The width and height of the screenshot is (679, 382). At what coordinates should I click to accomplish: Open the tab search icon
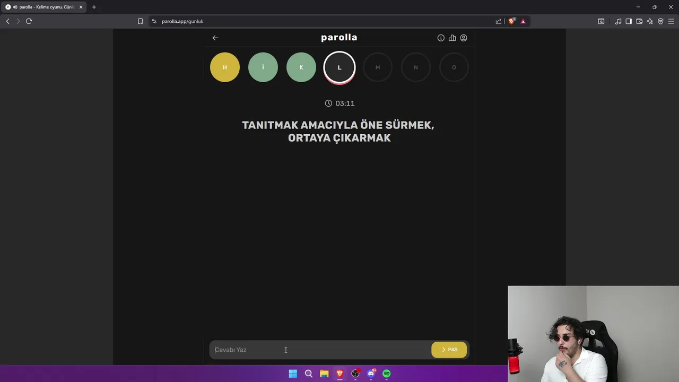(601, 21)
